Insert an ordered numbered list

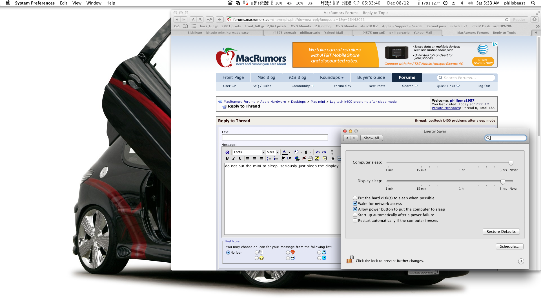(x=269, y=158)
